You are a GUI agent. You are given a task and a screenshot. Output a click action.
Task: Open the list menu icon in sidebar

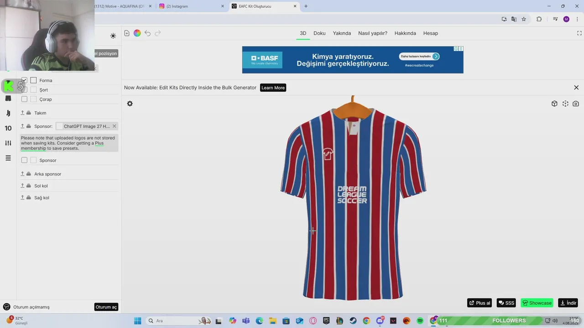(x=8, y=158)
